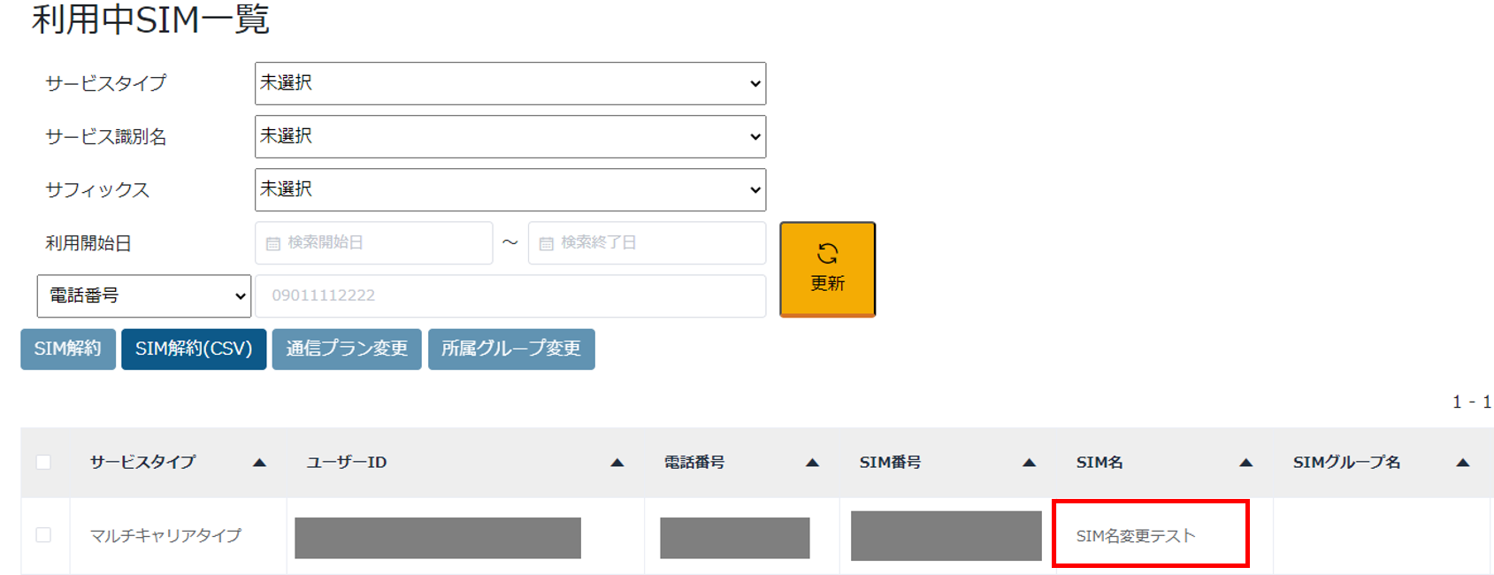This screenshot has width=1494, height=575.
Task: Click the SIM解約 button
Action: point(68,349)
